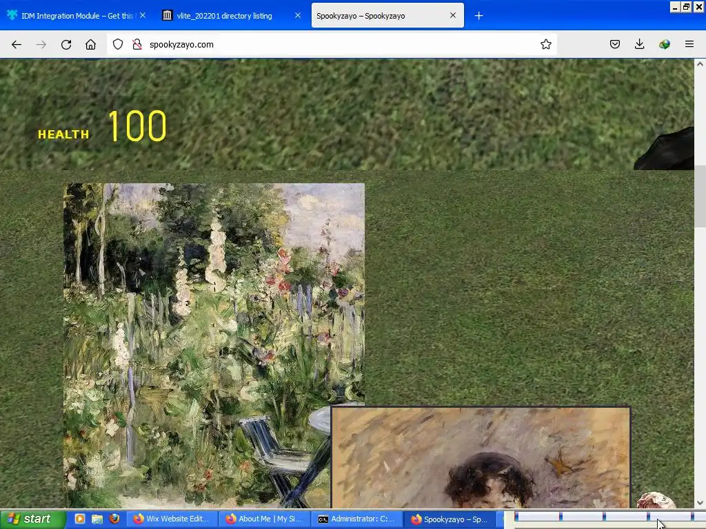Open the quick launch folder icon

pyautogui.click(x=97, y=519)
